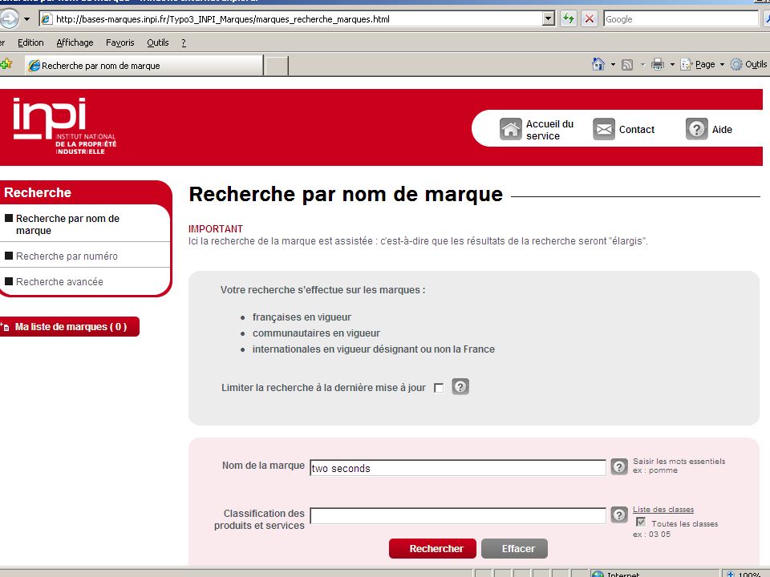The height and width of the screenshot is (577, 770).
Task: Open the Outils menu in menu bar
Action: tap(158, 42)
